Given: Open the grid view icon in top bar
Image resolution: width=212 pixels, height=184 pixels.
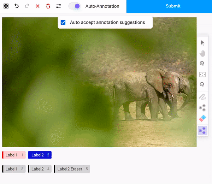Looking at the screenshot, I should click(x=6, y=6).
